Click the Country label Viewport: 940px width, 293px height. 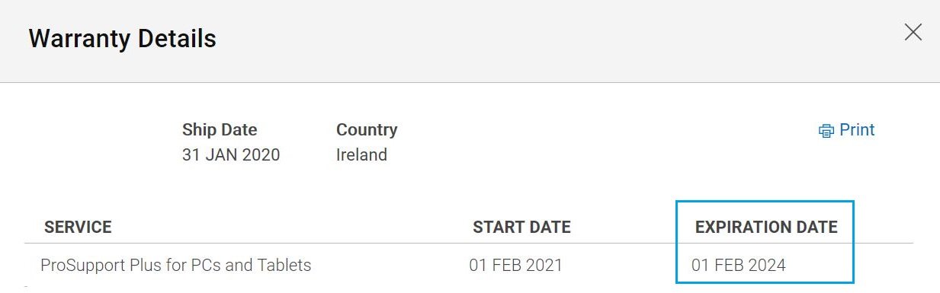coord(367,129)
